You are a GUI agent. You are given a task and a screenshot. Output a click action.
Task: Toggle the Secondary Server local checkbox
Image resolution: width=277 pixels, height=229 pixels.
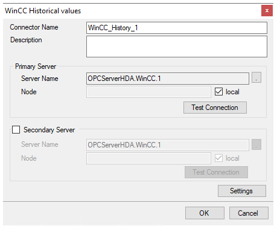218,158
